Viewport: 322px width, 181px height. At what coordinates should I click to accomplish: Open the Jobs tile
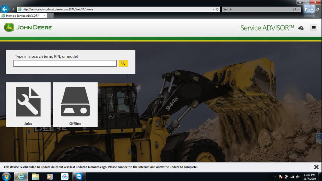tap(28, 105)
